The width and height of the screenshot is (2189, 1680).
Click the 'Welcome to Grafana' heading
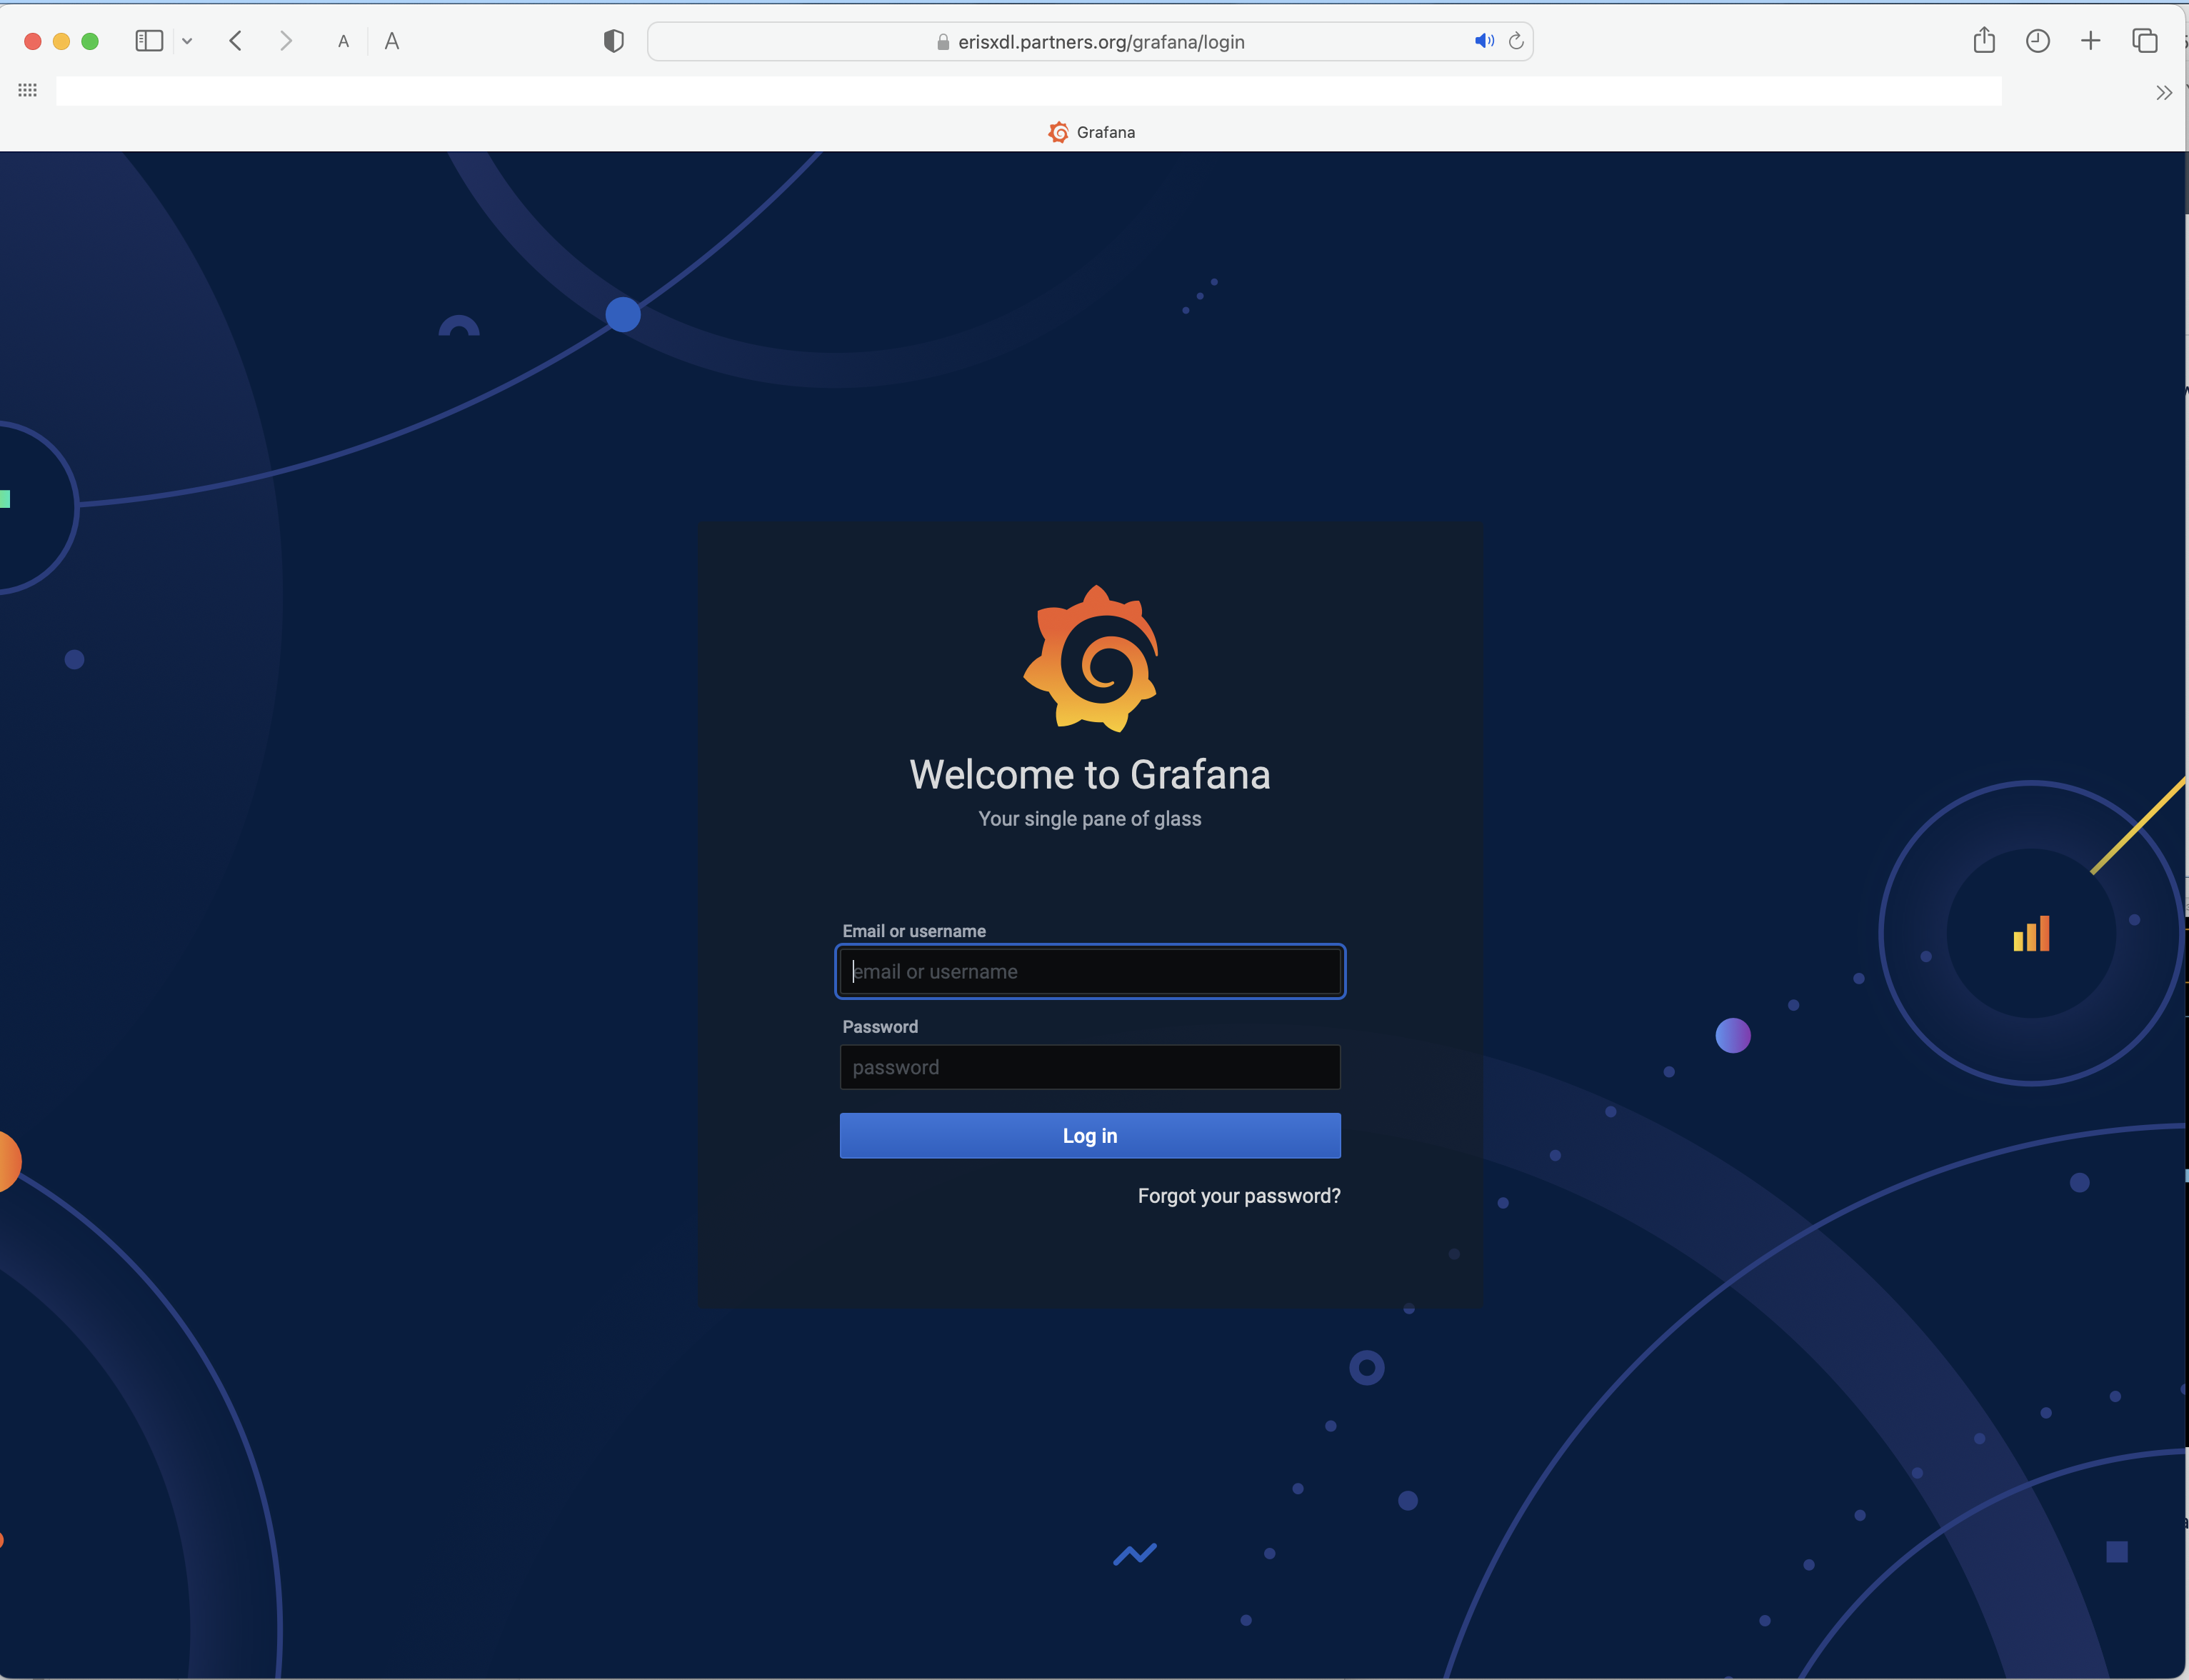(1090, 775)
